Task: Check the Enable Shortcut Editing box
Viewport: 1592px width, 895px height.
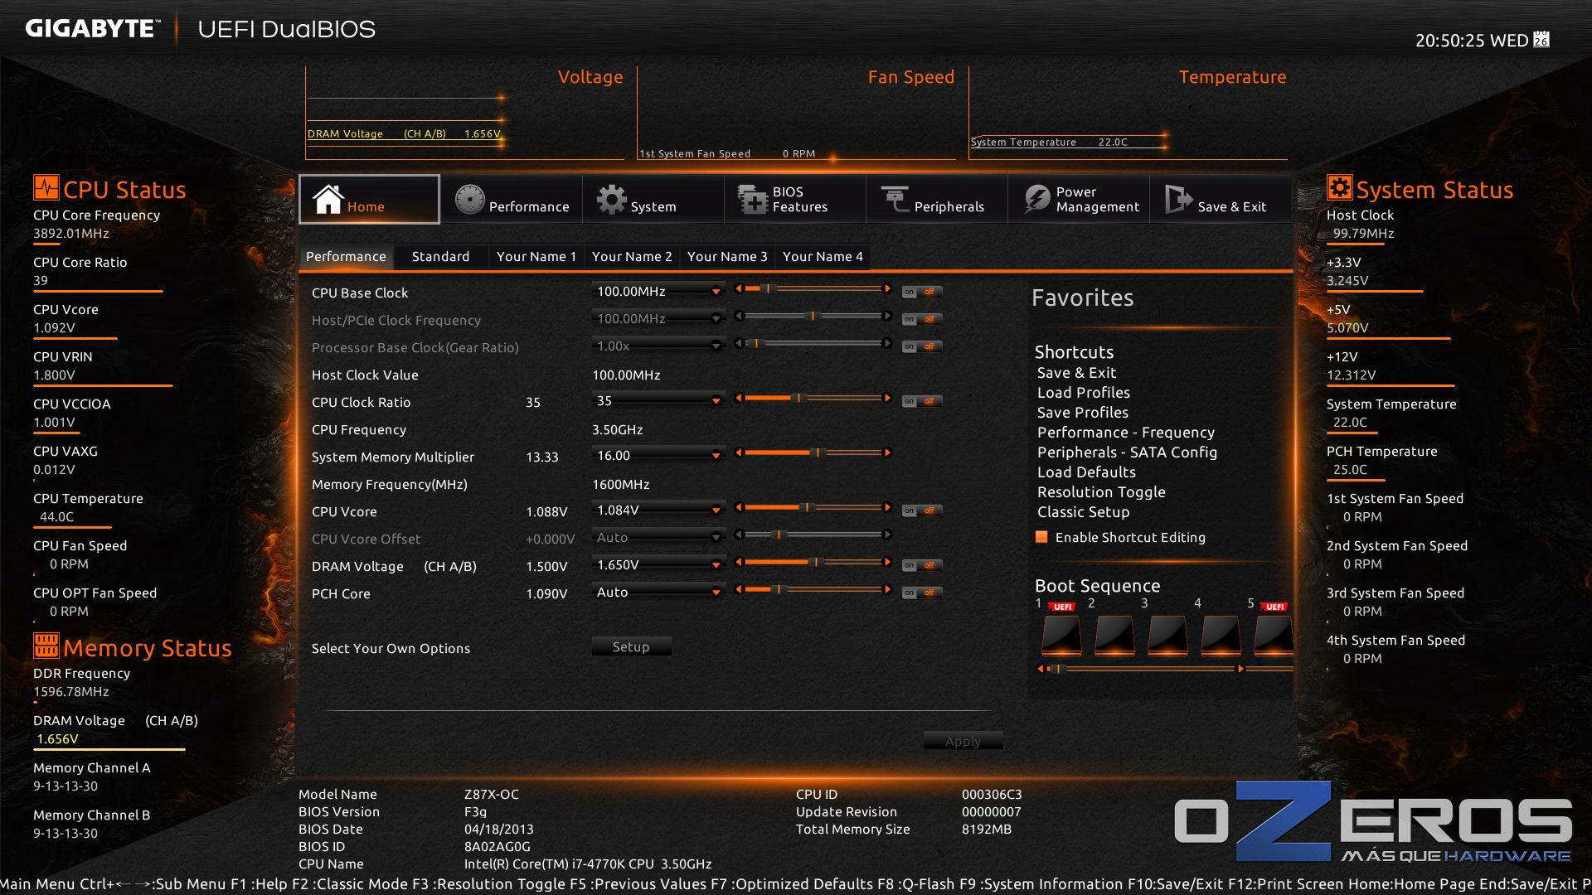Action: coord(1041,537)
